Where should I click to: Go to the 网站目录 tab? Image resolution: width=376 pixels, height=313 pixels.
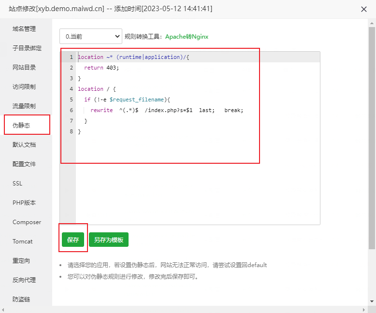coord(24,68)
